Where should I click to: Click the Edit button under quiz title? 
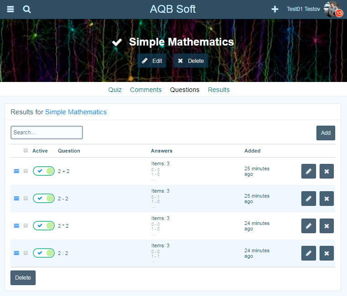point(152,61)
